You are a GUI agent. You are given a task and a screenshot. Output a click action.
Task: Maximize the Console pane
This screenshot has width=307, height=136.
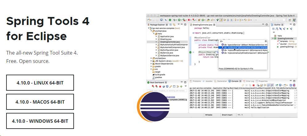click(x=294, y=81)
